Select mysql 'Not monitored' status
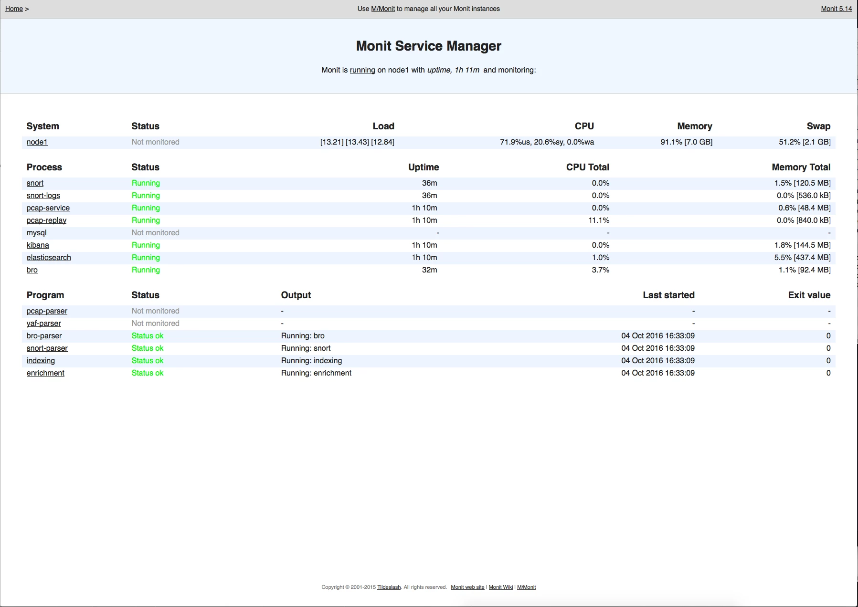This screenshot has width=858, height=607. (155, 232)
